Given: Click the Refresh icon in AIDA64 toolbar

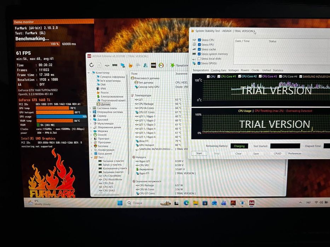Looking at the screenshot, I should click(x=92, y=65).
